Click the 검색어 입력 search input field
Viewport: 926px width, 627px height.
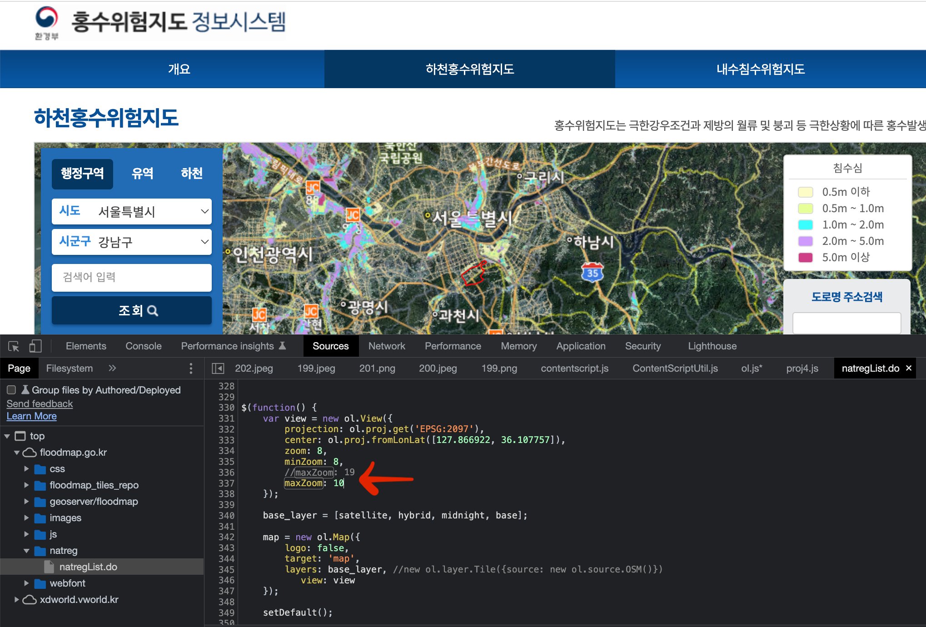pos(131,278)
